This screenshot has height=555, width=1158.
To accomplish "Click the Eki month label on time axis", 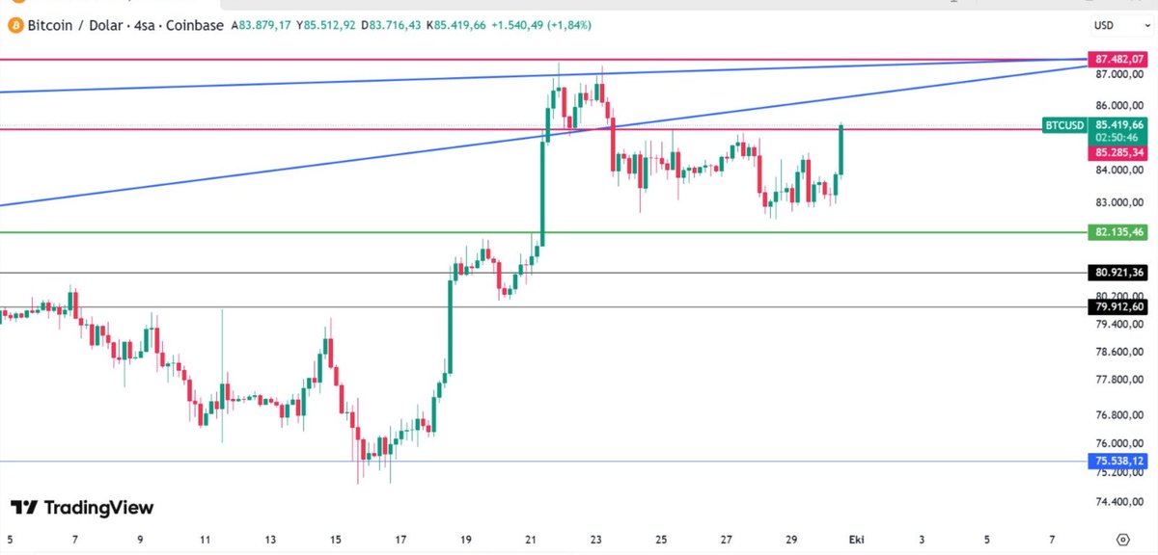I will click(x=855, y=539).
